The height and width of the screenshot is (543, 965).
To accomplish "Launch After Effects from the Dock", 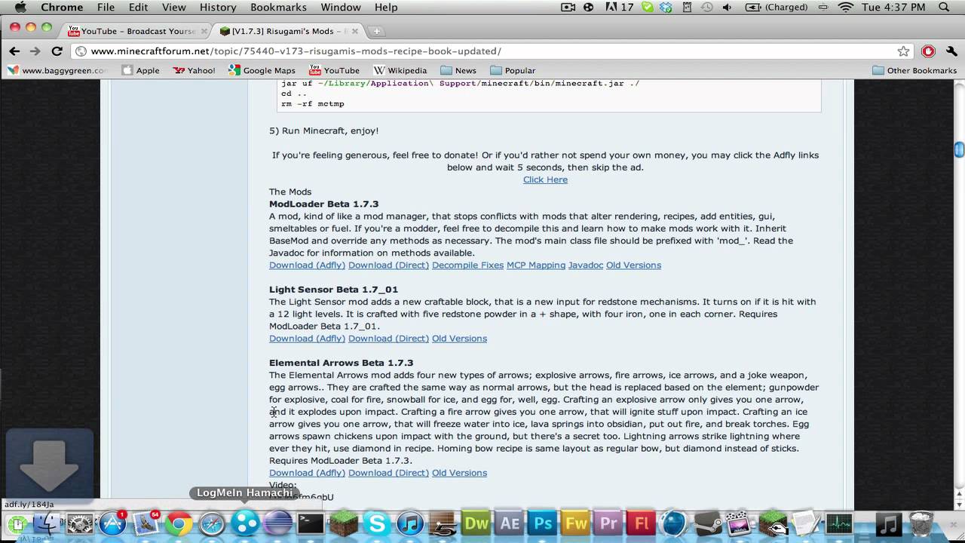I will [509, 523].
